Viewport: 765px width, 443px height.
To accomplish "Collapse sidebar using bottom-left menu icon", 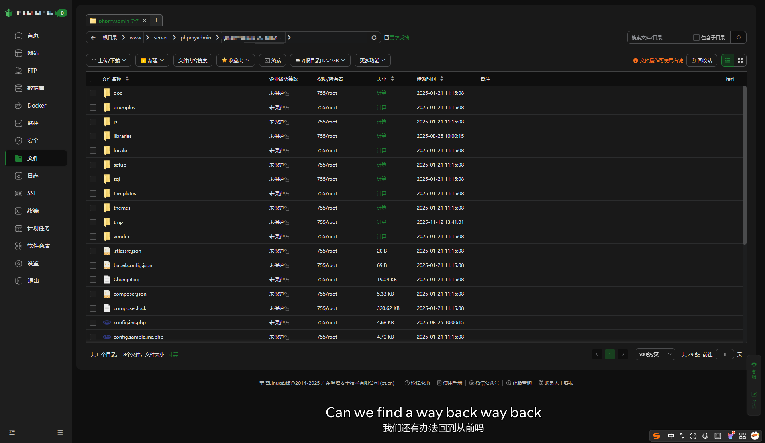I will click(12, 432).
